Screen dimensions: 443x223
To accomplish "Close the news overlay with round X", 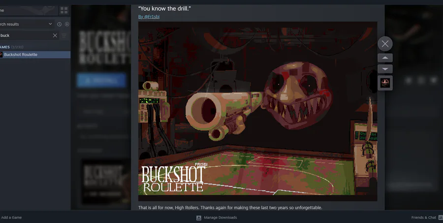I will 385,44.
